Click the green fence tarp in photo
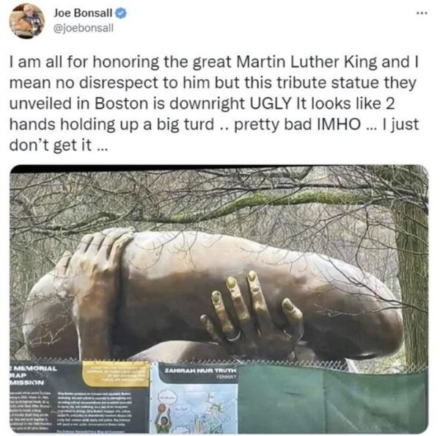This screenshot has height=436, width=440. tap(333, 399)
